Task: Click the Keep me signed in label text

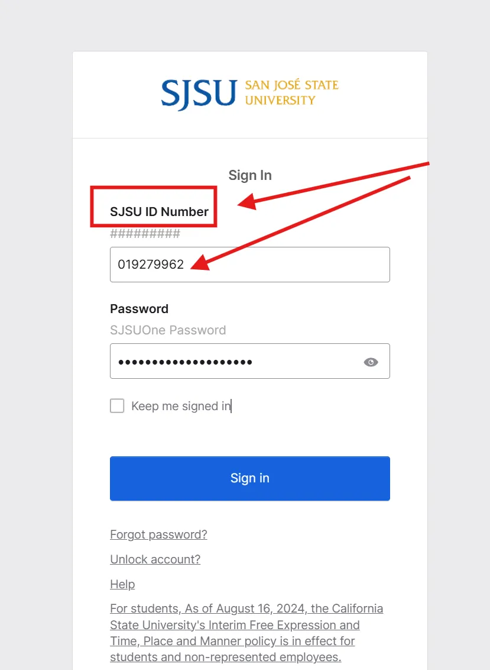Action: coord(181,406)
